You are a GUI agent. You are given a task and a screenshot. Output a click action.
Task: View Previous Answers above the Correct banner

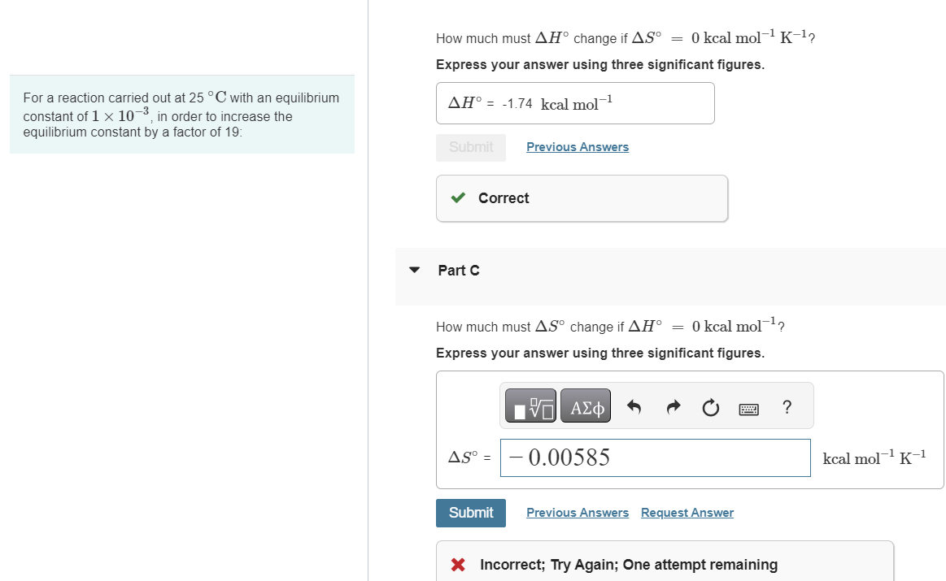(578, 146)
